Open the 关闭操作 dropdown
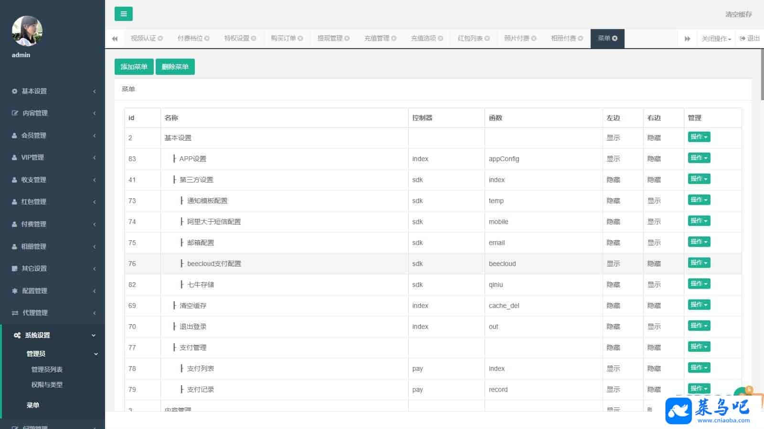 tap(716, 39)
